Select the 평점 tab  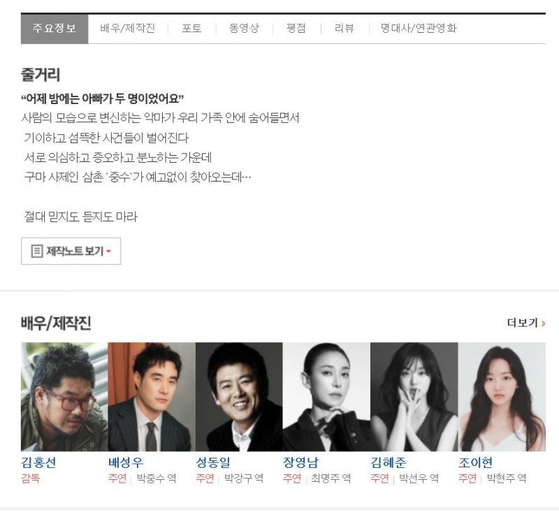[x=296, y=29]
